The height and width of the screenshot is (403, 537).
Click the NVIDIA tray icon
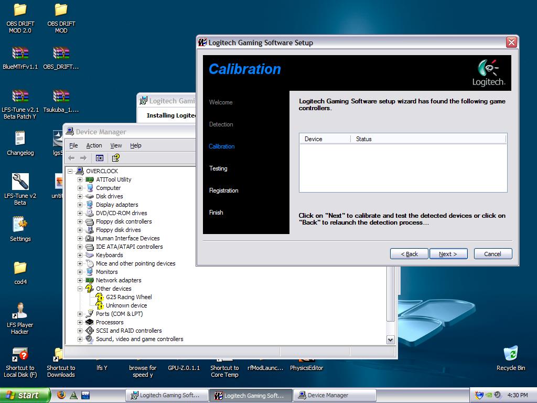coord(489,395)
